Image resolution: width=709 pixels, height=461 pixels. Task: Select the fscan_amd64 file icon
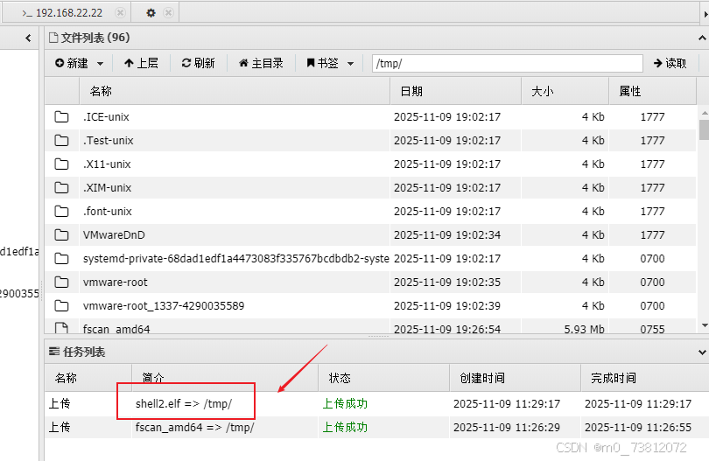61,328
